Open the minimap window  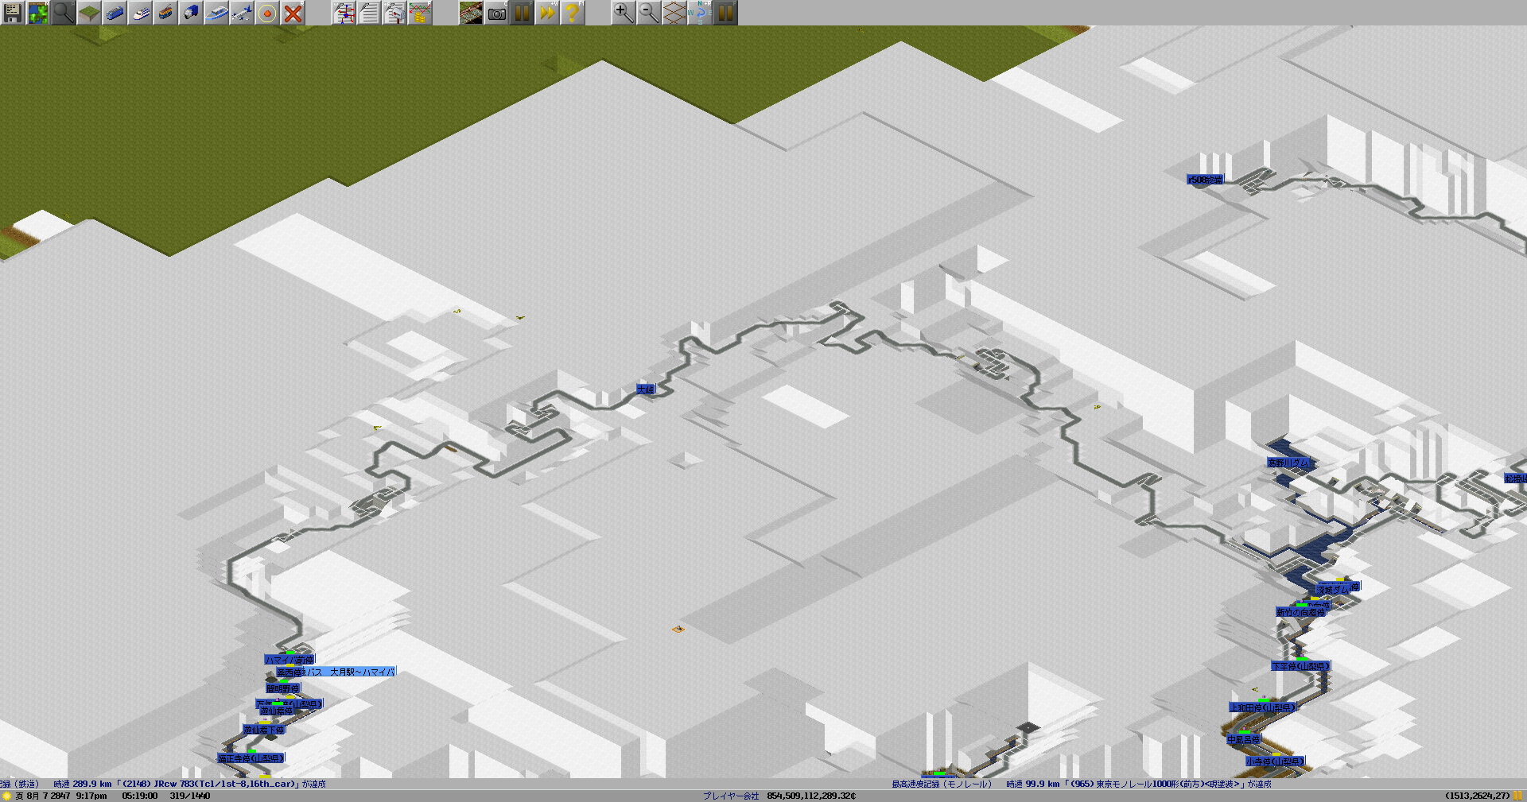(38, 13)
